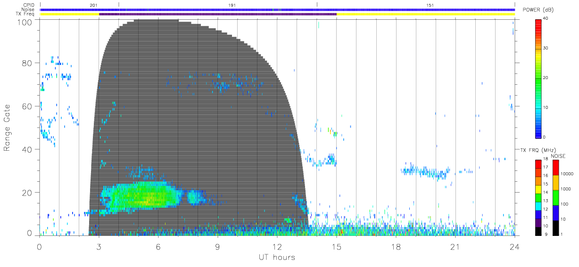The image size is (579, 267).
Task: Click the blue Noise strip at top
Action: pyautogui.click(x=277, y=9)
